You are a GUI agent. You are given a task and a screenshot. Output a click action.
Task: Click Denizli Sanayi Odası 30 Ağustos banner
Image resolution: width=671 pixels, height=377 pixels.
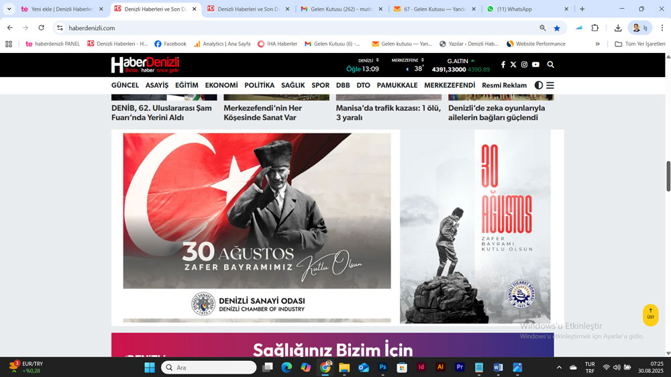[x=257, y=227]
